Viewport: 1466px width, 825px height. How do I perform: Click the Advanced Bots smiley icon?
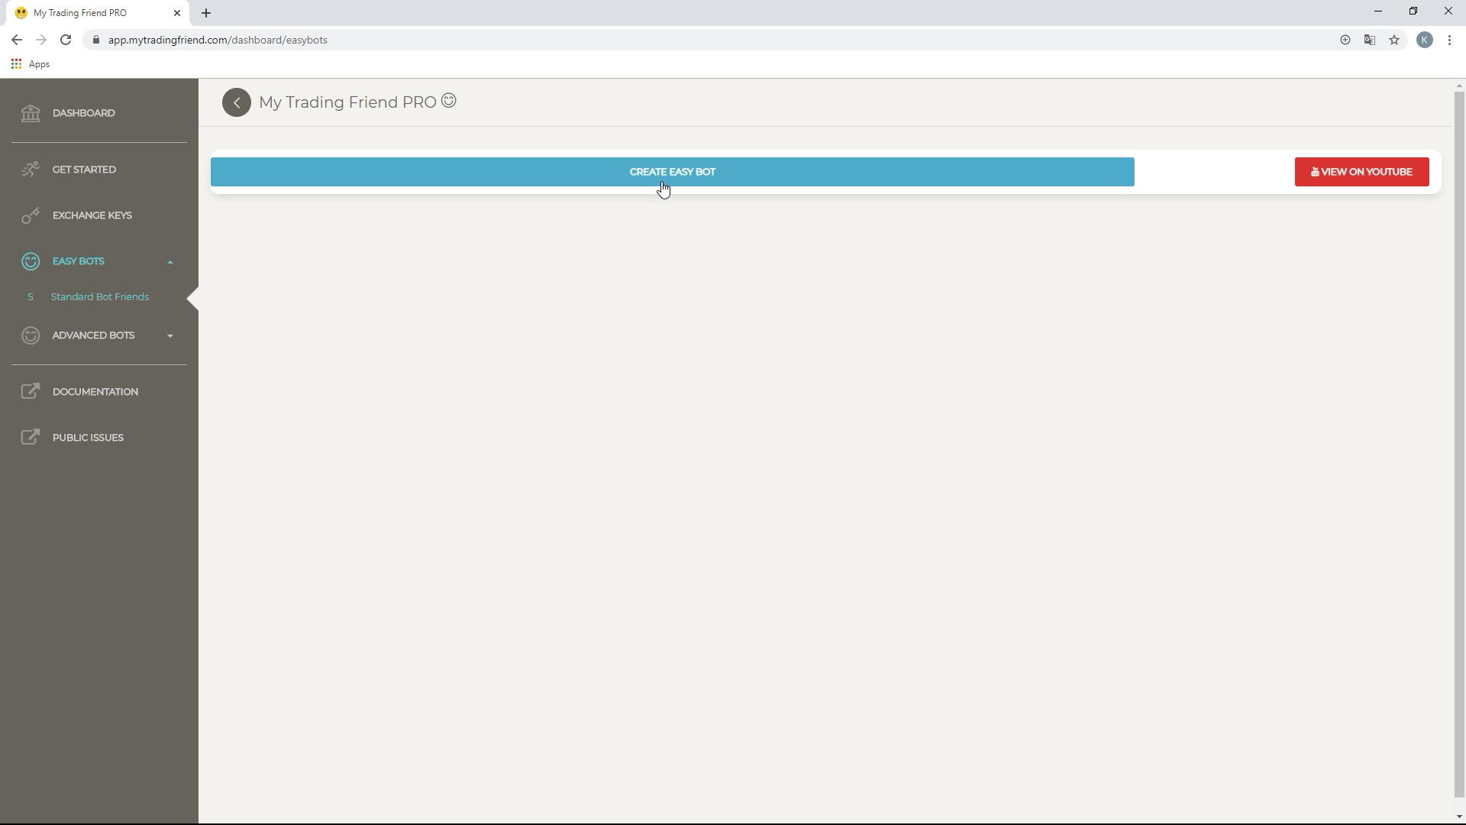click(x=31, y=335)
